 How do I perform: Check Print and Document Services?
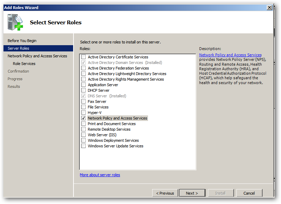pyautogui.click(x=83, y=123)
